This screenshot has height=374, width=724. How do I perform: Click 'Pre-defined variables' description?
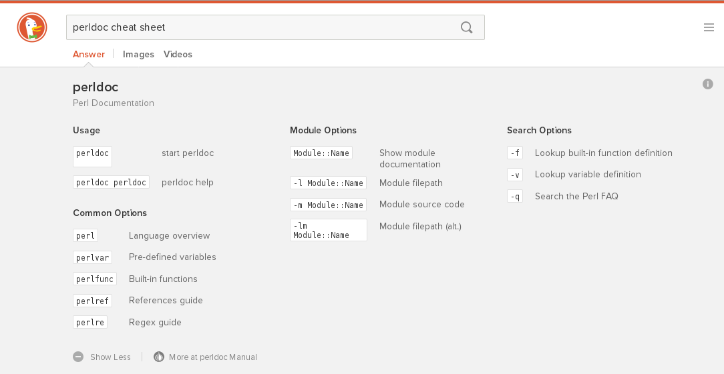point(172,257)
